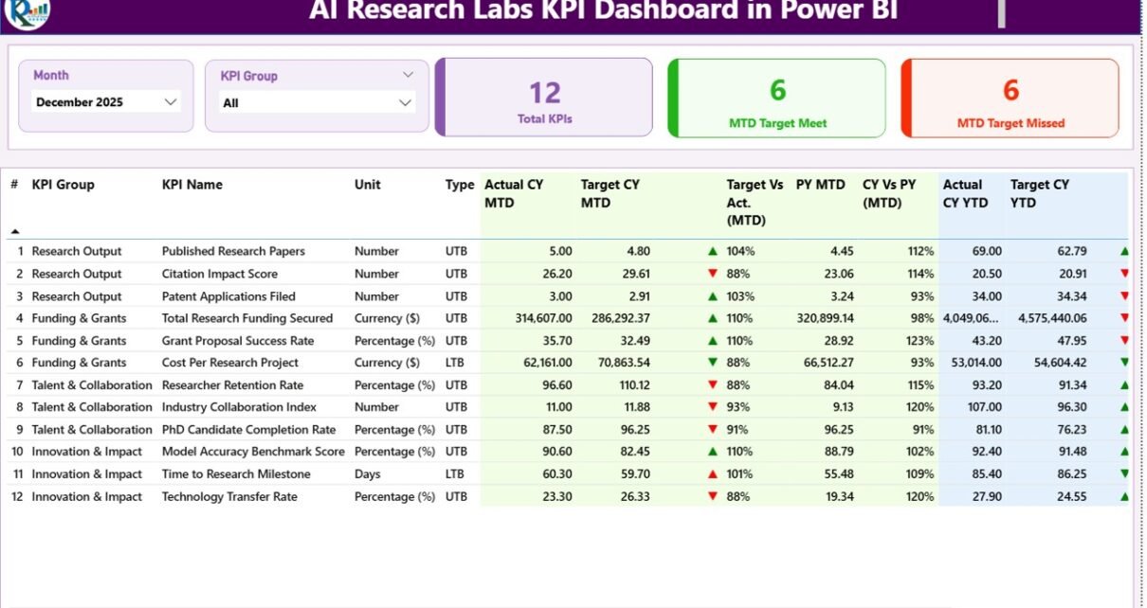The image size is (1147, 608).
Task: Click the Target Vs Act. (MTD) column header
Action: 755,202
